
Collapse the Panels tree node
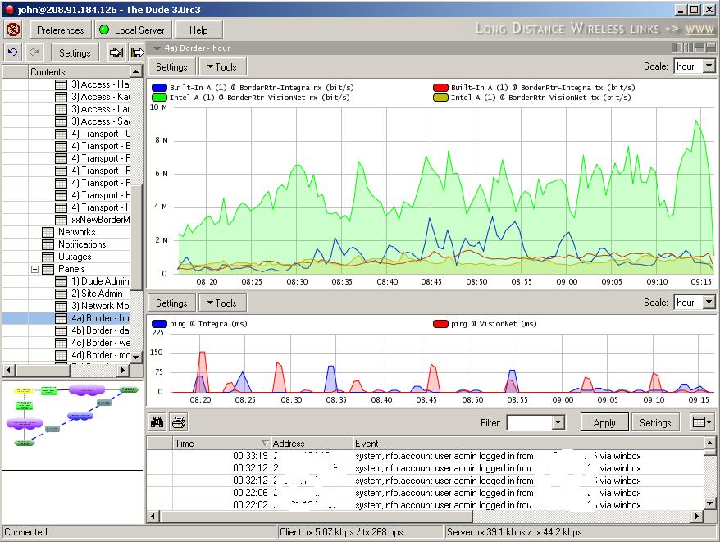[x=35, y=269]
